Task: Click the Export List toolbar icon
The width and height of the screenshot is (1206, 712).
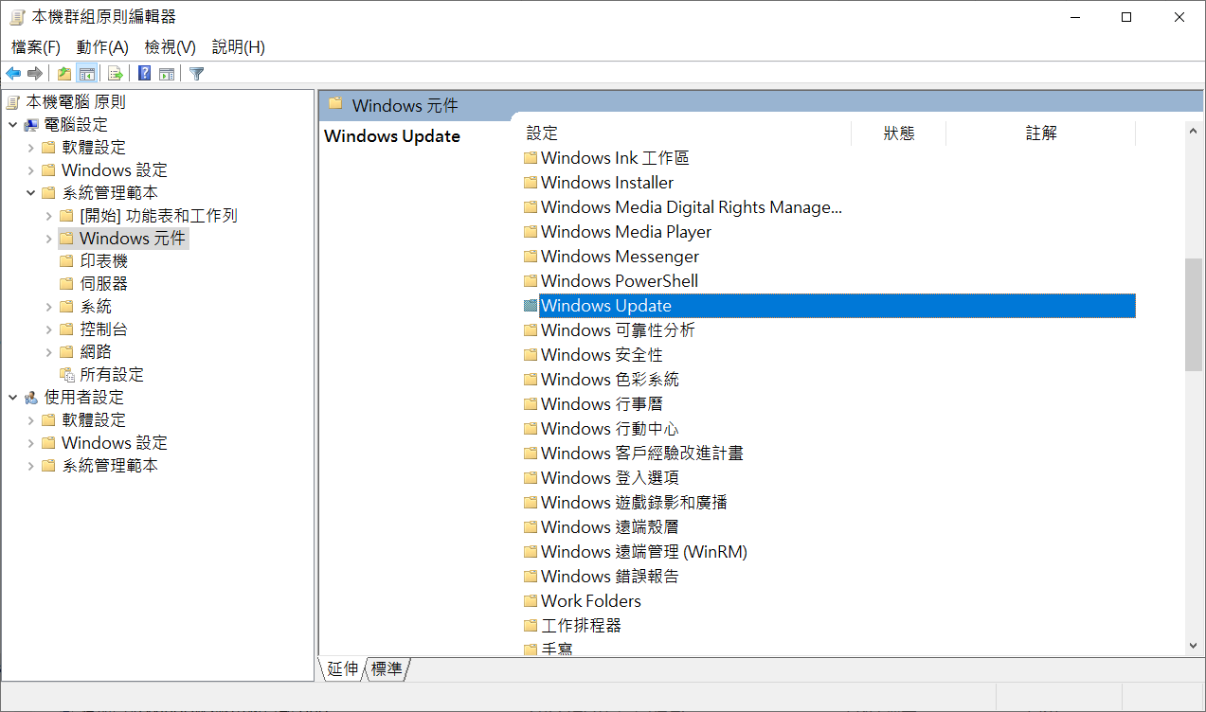Action: (x=116, y=74)
